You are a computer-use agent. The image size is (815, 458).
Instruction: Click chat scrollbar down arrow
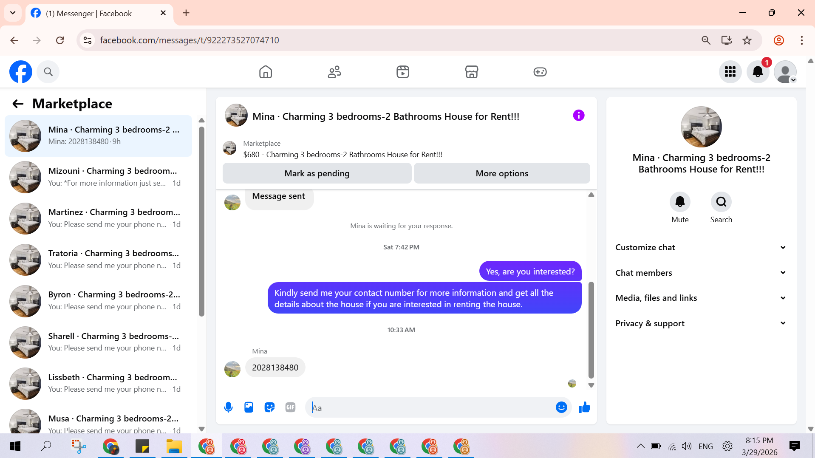point(591,385)
